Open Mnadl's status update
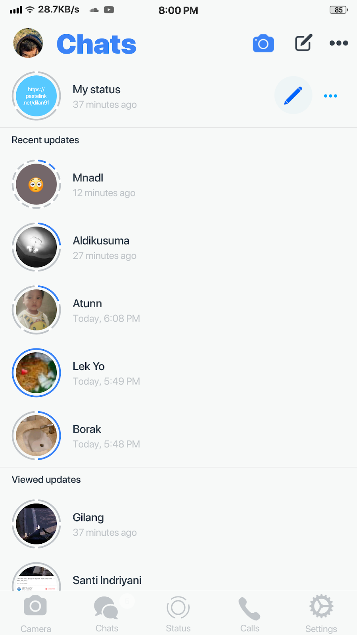357x635 pixels. (178, 185)
